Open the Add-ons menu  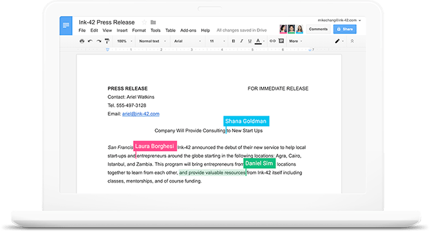tap(188, 30)
